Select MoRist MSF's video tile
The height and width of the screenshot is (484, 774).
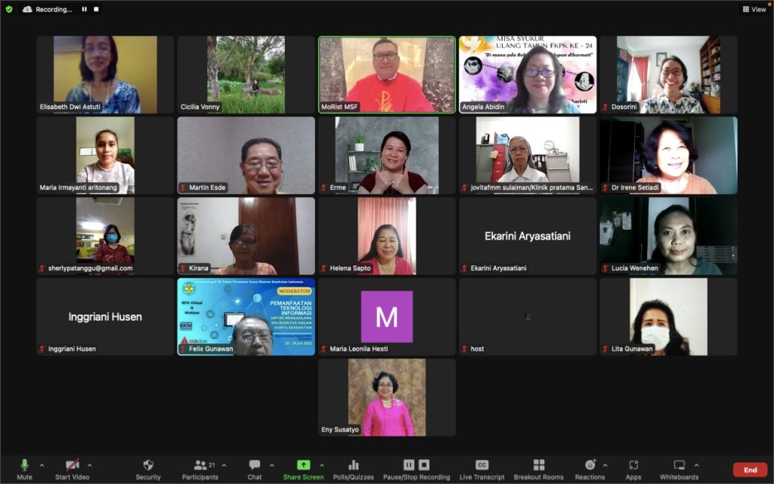(x=386, y=74)
